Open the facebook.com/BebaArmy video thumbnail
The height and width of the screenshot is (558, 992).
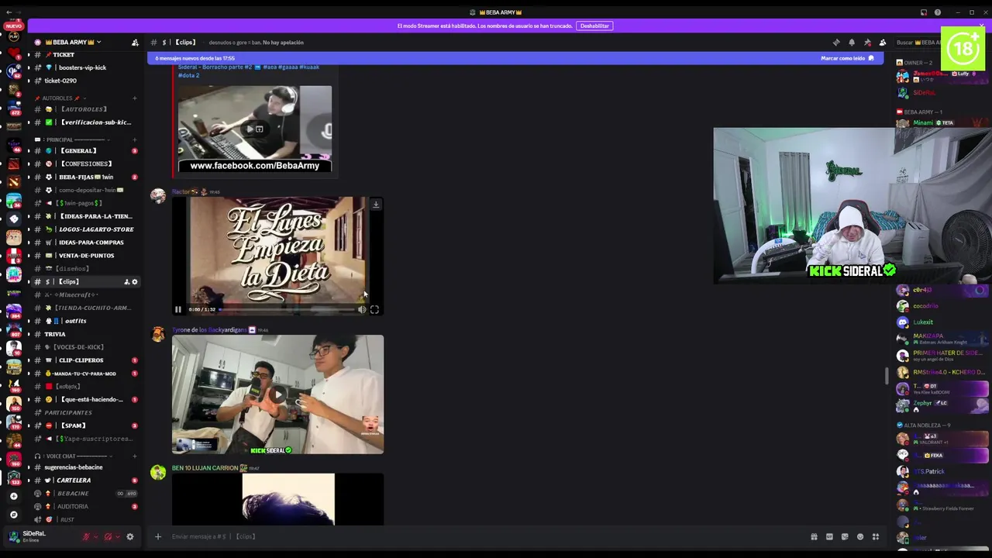coord(254,129)
